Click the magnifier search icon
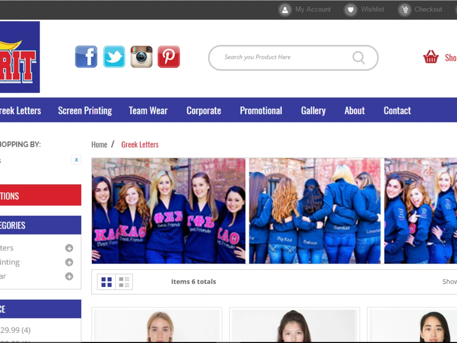The width and height of the screenshot is (457, 343). [x=358, y=58]
